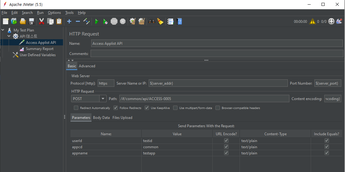
Task: Select Summary Report in the tree
Action: pos(40,48)
